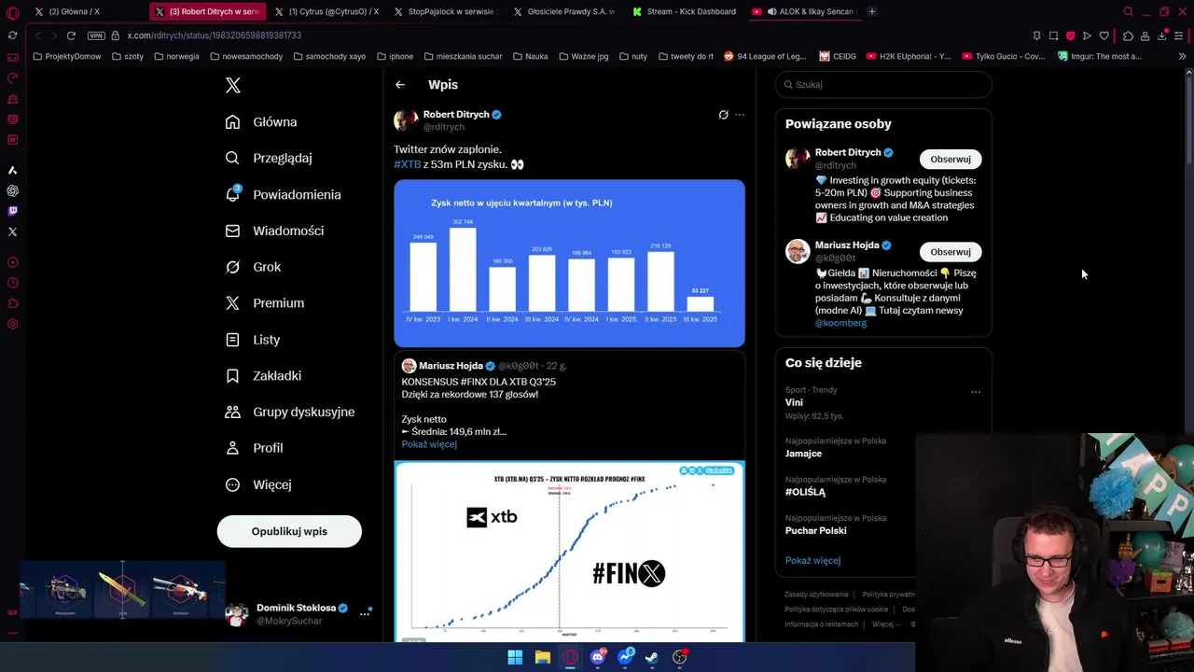Open the CEIDG bookmark
This screenshot has height=672, width=1194.
tap(838, 57)
